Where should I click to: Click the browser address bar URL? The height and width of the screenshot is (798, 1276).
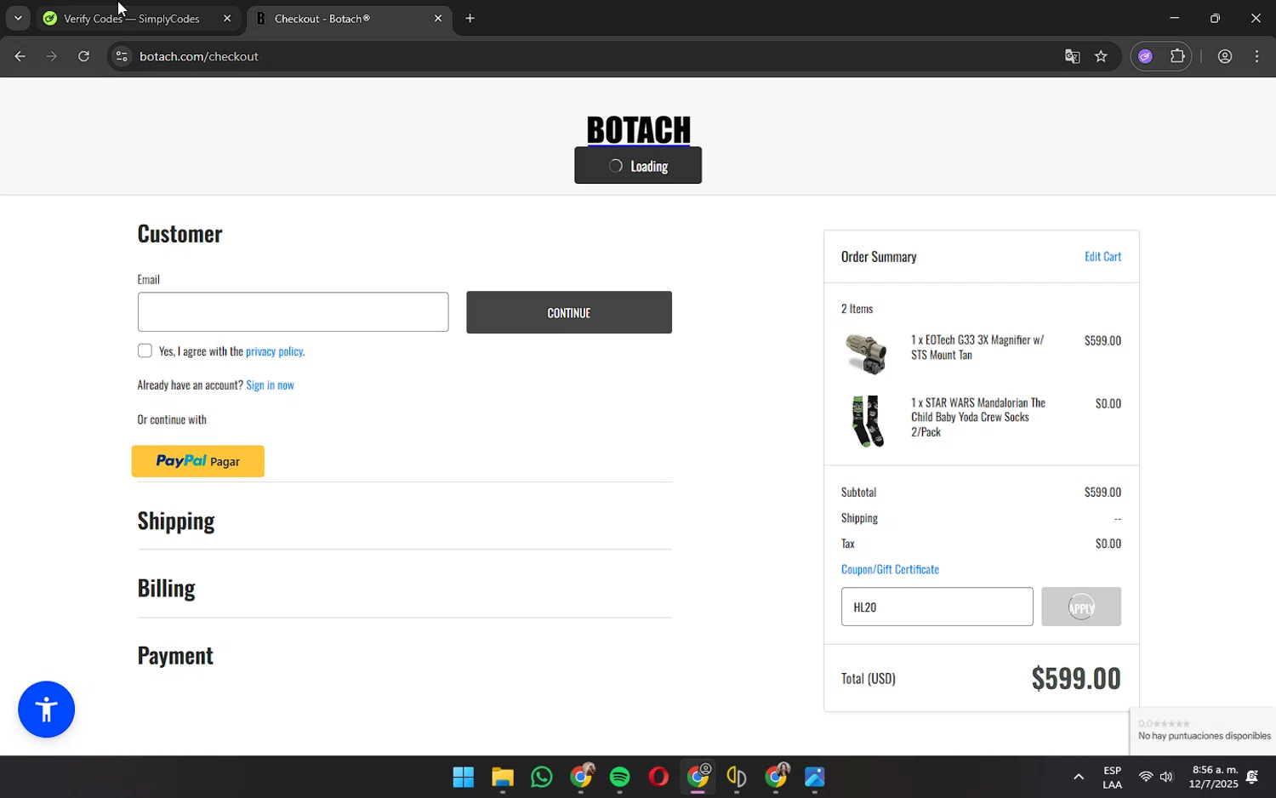tap(199, 56)
